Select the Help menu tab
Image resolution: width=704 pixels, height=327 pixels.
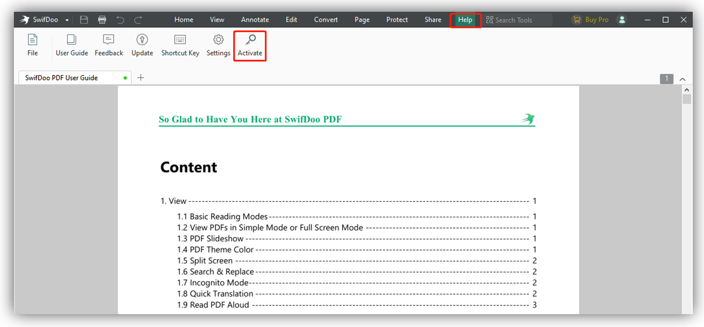tap(465, 20)
